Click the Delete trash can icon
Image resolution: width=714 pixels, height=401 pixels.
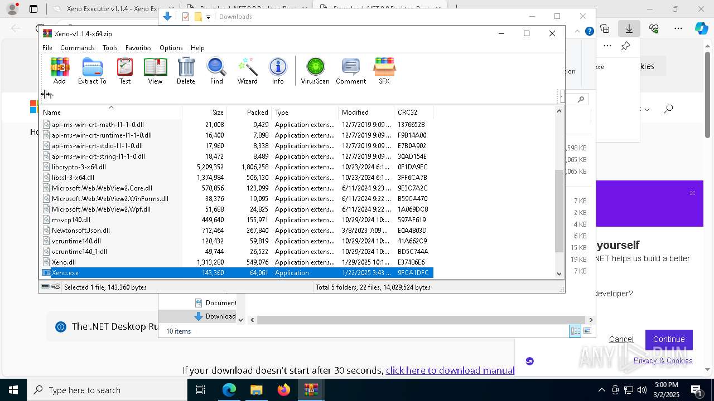pos(186,71)
